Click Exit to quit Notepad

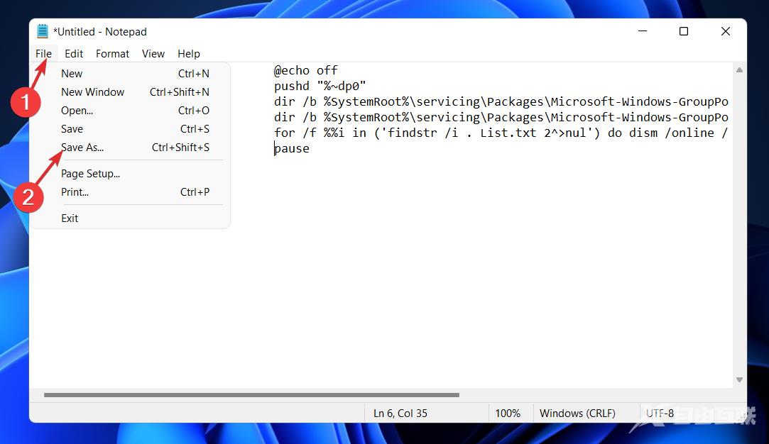[70, 218]
